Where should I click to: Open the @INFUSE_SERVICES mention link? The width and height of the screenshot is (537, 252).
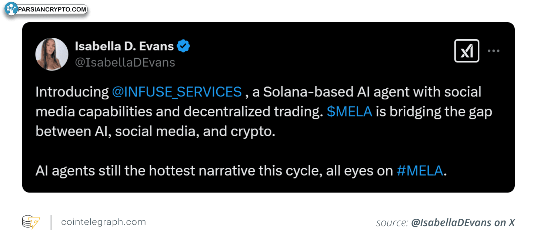(x=177, y=92)
